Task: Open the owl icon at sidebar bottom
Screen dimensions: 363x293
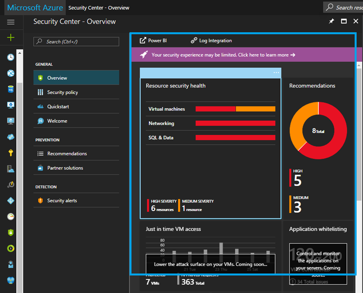Action: [x=10, y=280]
